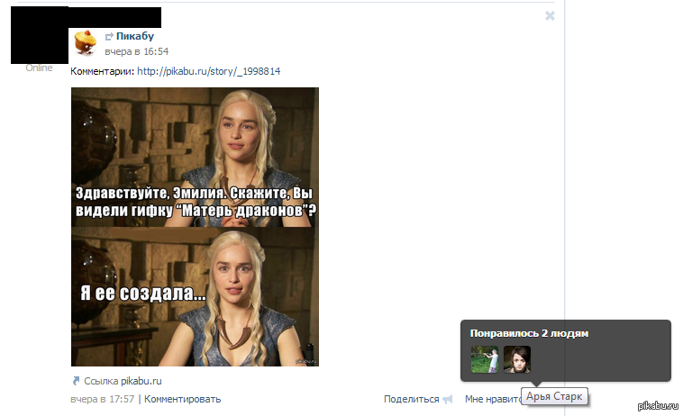The width and height of the screenshot is (683, 416).
Task: Open first liker's avatar with green field
Action: (x=485, y=359)
